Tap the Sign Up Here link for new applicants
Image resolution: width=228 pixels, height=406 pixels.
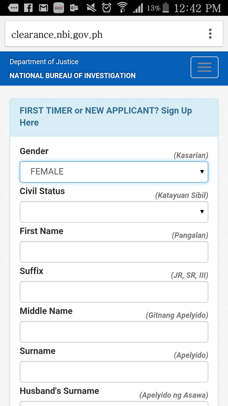coord(106,116)
